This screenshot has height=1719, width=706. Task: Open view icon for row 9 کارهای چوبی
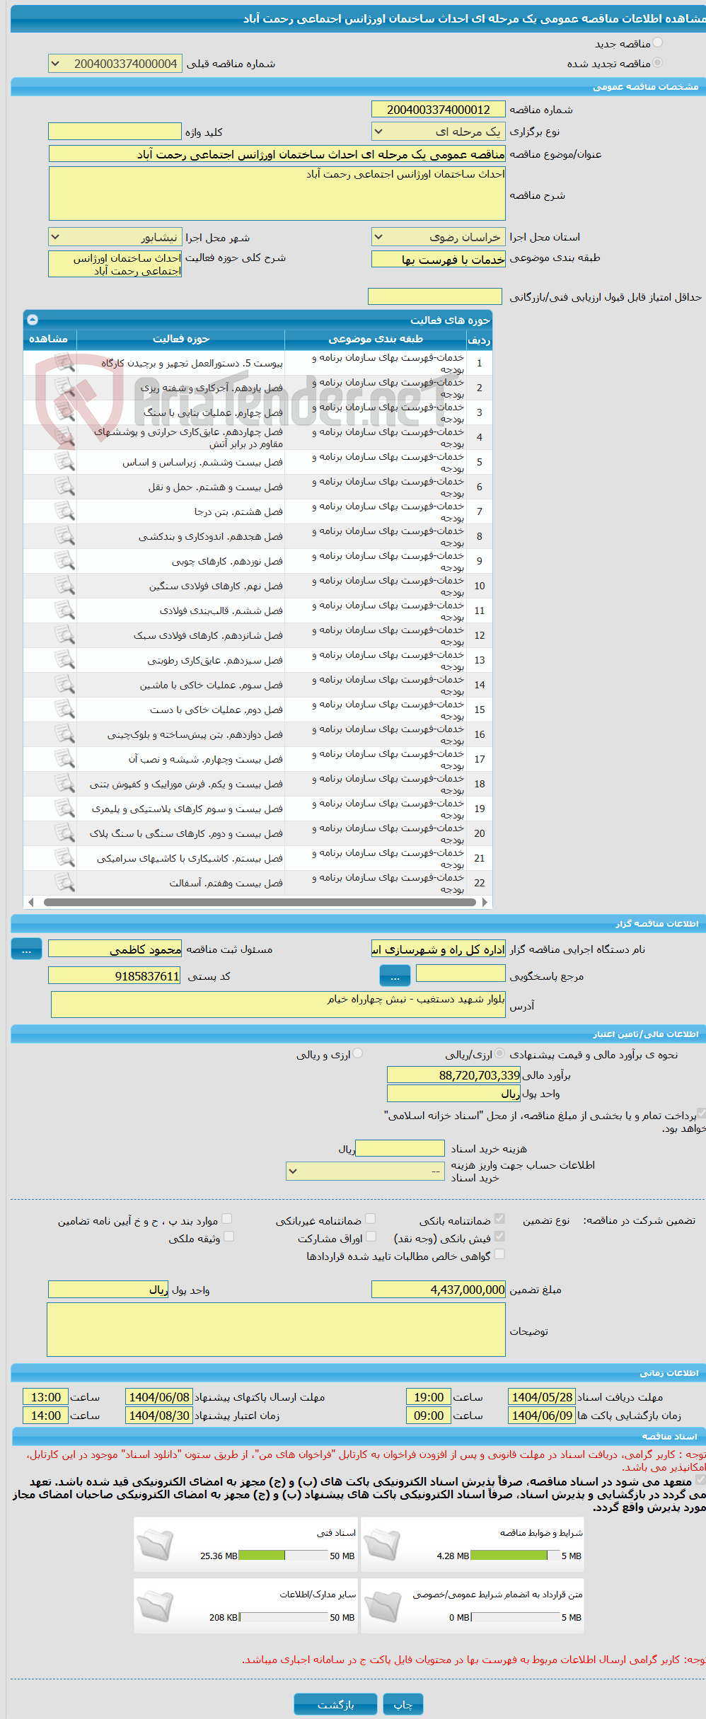(64, 561)
